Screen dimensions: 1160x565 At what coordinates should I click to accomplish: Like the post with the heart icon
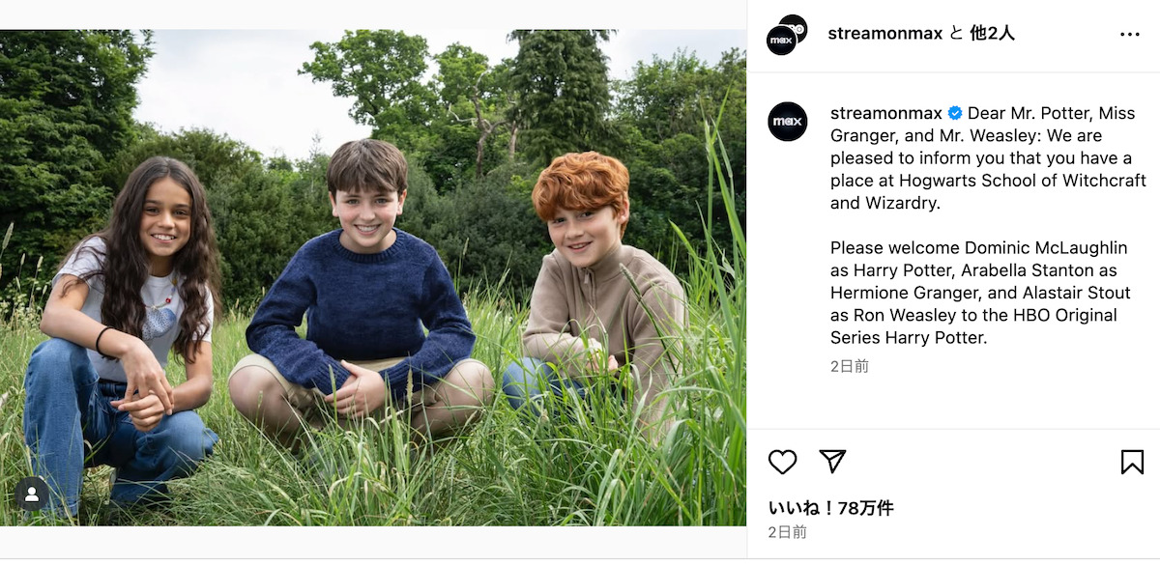[x=782, y=462]
